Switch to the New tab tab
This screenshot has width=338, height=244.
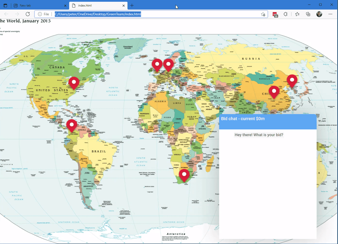40,6
